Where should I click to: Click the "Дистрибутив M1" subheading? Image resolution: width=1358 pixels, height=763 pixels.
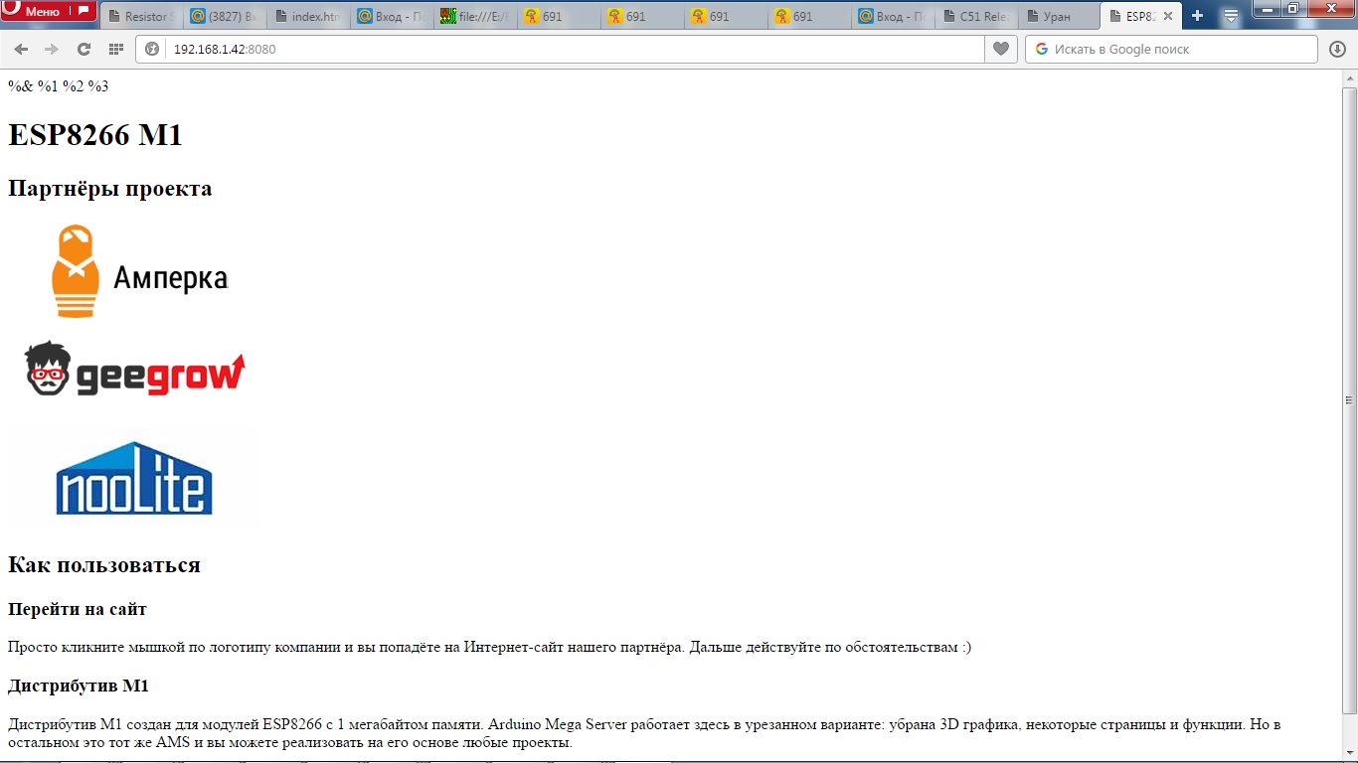point(79,687)
